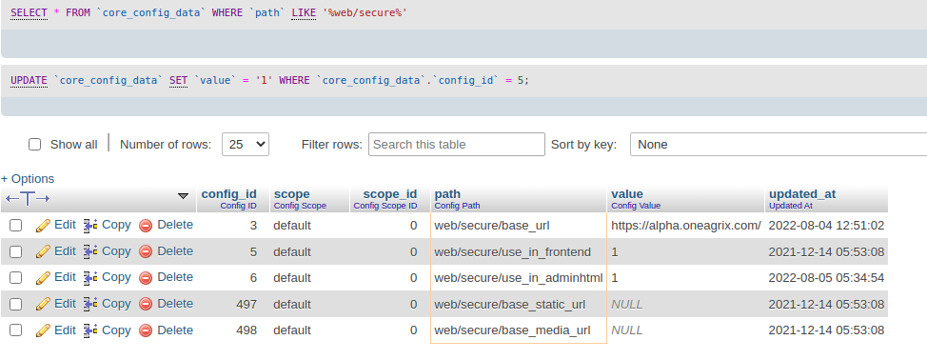Sort table by updated_at column header
Image resolution: width=927 pixels, height=360 pixels.
click(x=802, y=194)
